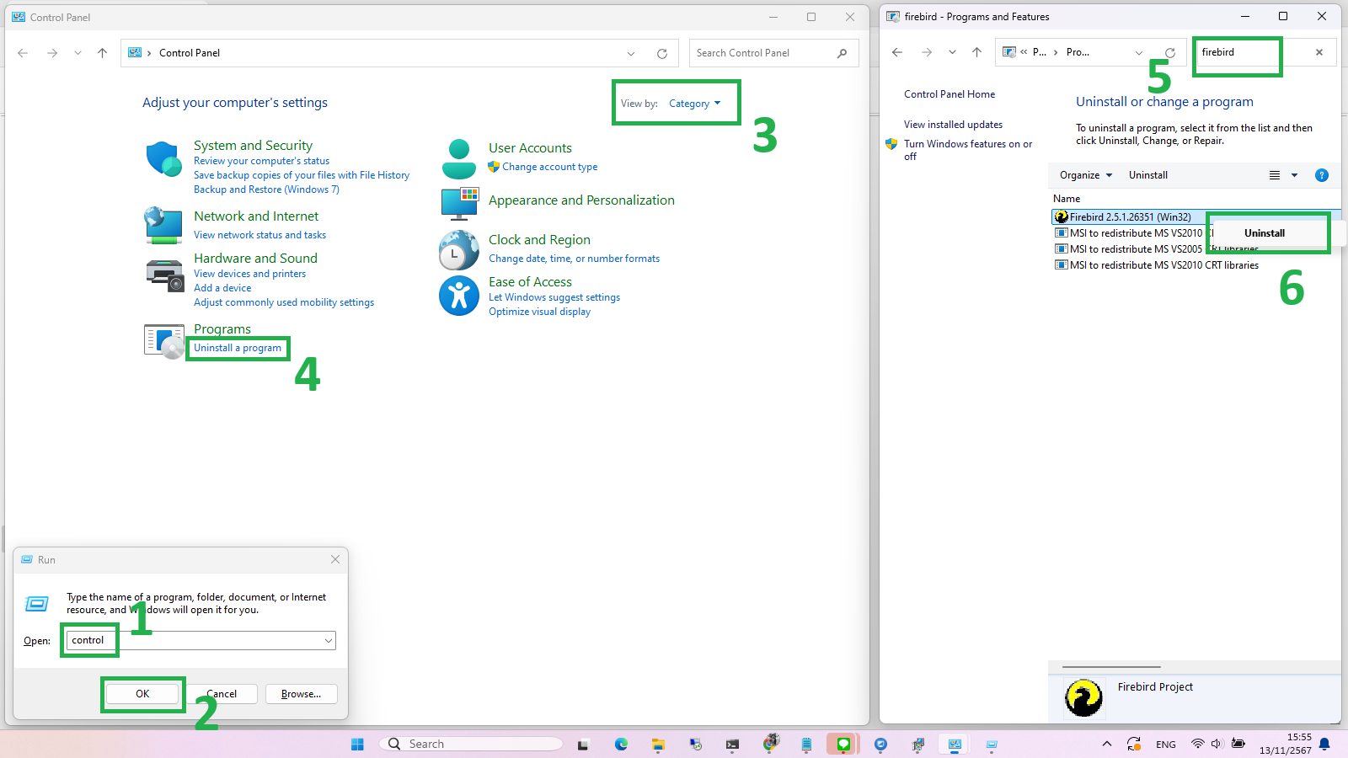The width and height of the screenshot is (1348, 758).
Task: Click the Name column header
Action: click(x=1067, y=199)
